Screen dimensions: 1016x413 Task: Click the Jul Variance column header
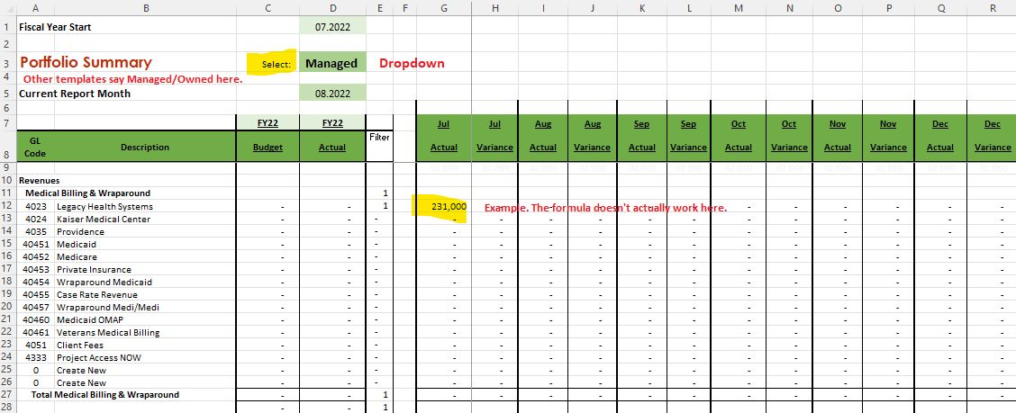[495, 147]
